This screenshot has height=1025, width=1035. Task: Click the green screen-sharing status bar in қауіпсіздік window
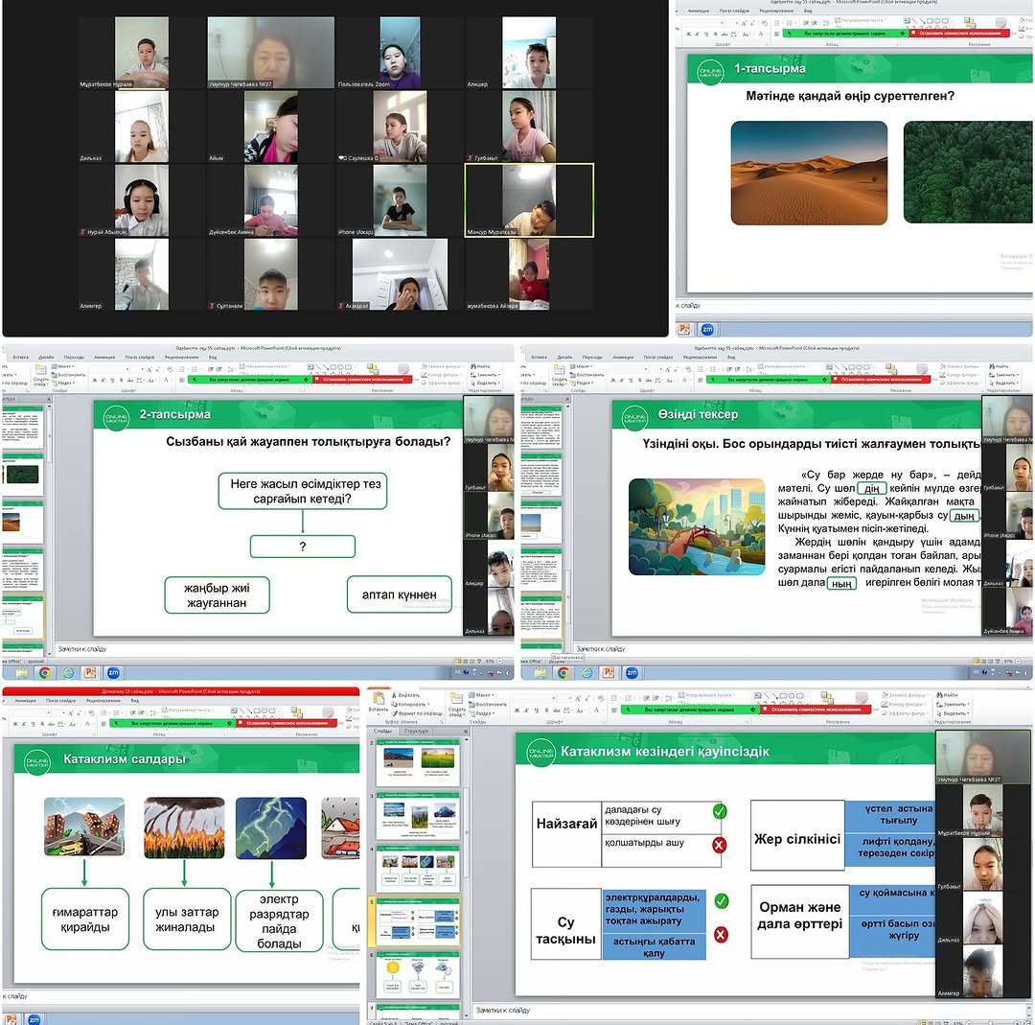tap(689, 710)
